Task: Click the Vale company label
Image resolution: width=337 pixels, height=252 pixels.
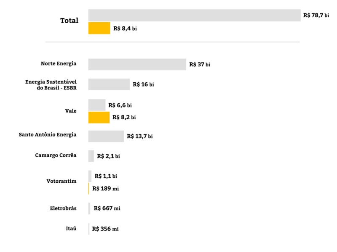Action: click(x=70, y=111)
